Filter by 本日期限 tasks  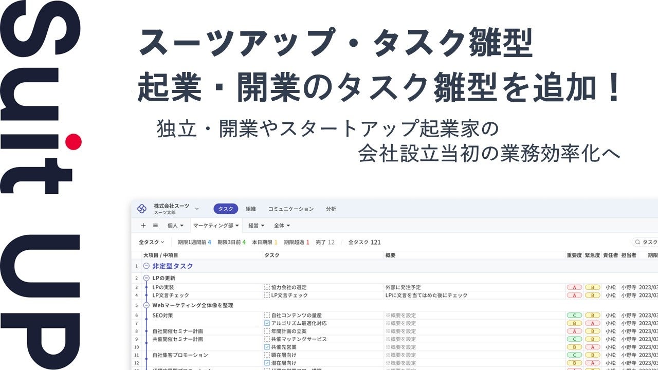[264, 242]
